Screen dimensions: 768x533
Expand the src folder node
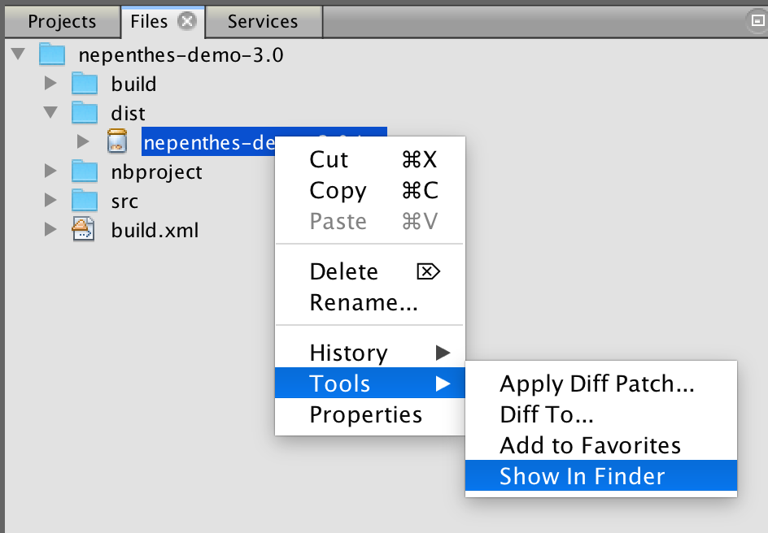click(50, 201)
